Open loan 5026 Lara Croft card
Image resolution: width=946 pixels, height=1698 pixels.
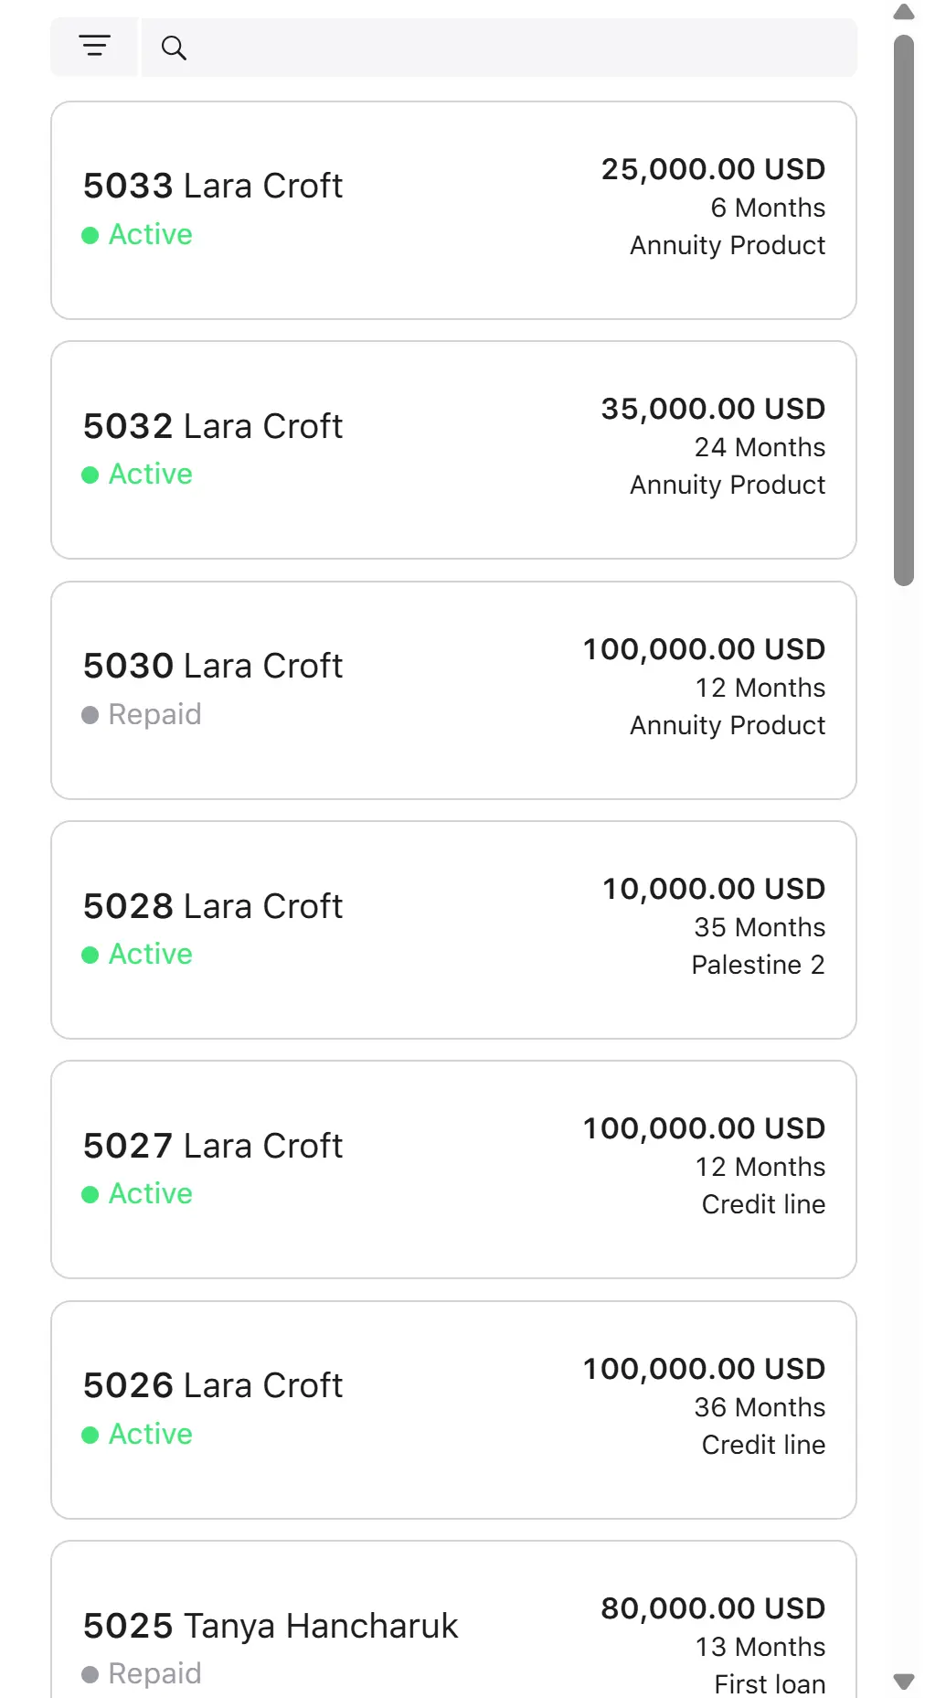coord(453,1410)
